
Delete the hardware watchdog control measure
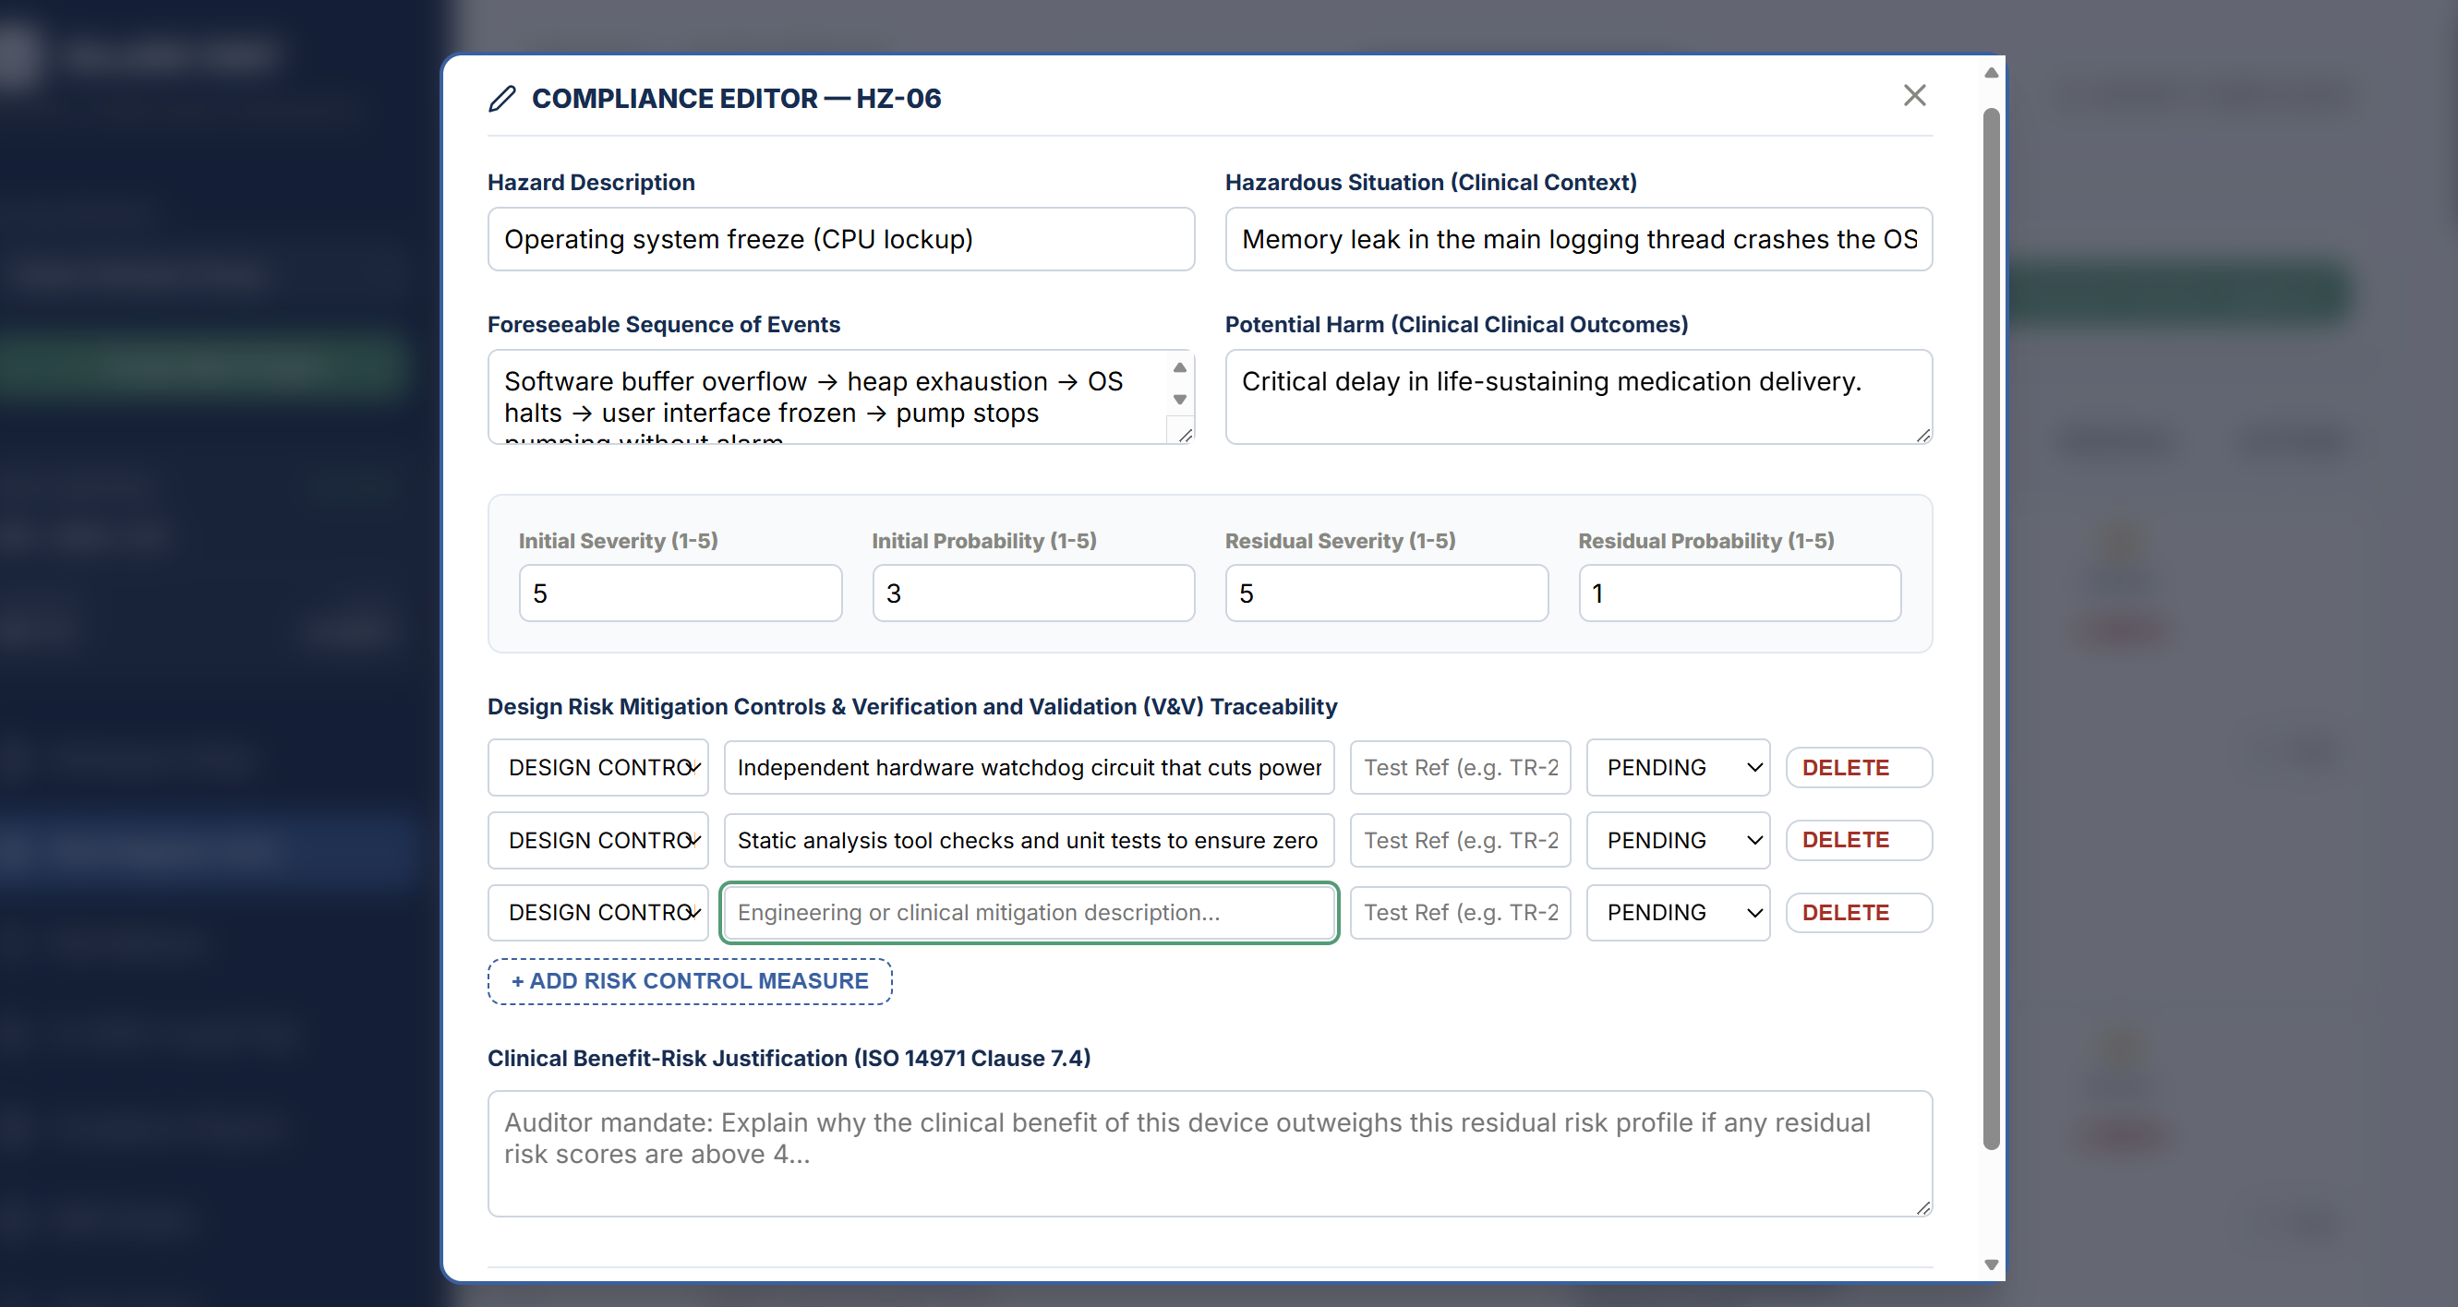[1859, 768]
